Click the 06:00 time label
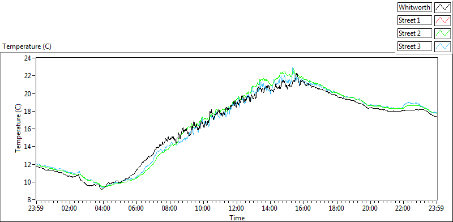This screenshot has width=453, height=222. coord(136,208)
